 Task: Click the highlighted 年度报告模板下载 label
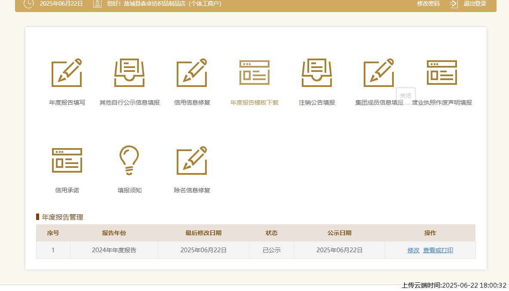[x=254, y=102]
